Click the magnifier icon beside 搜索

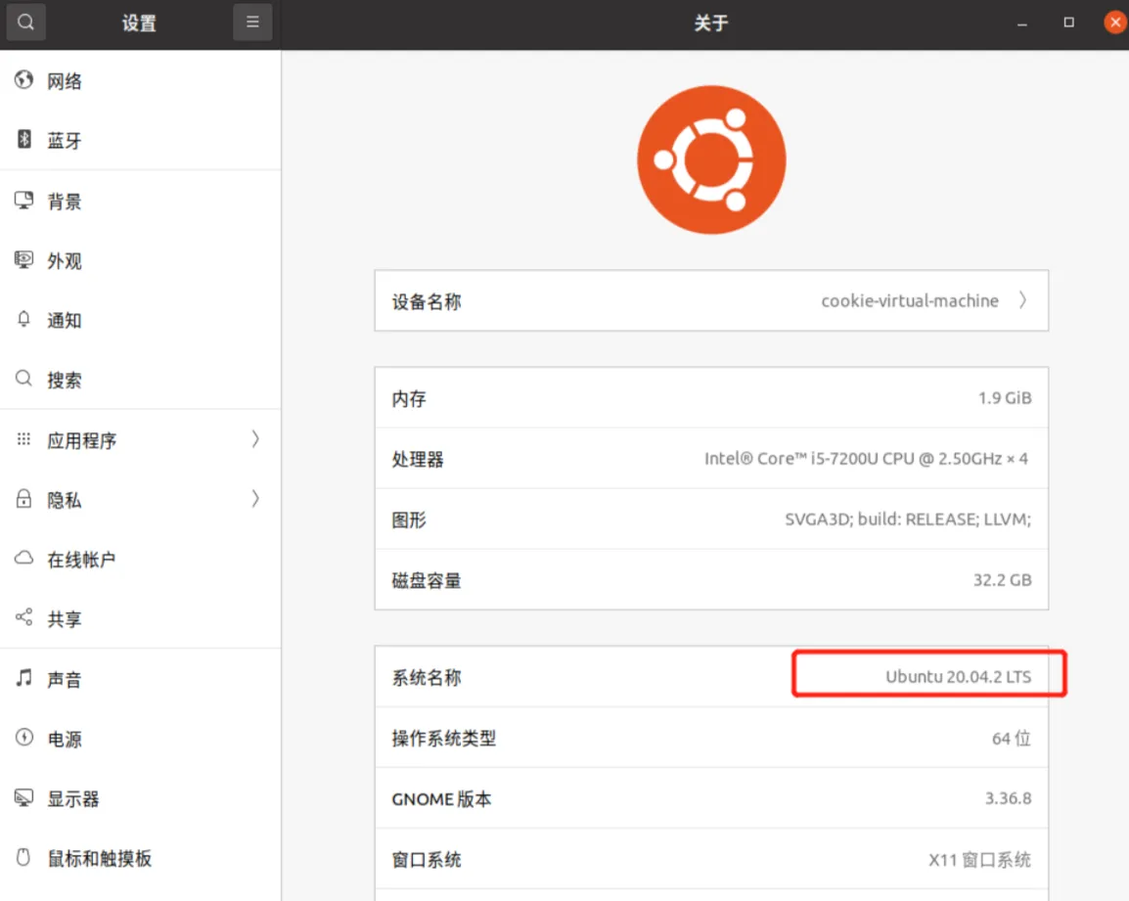point(23,379)
